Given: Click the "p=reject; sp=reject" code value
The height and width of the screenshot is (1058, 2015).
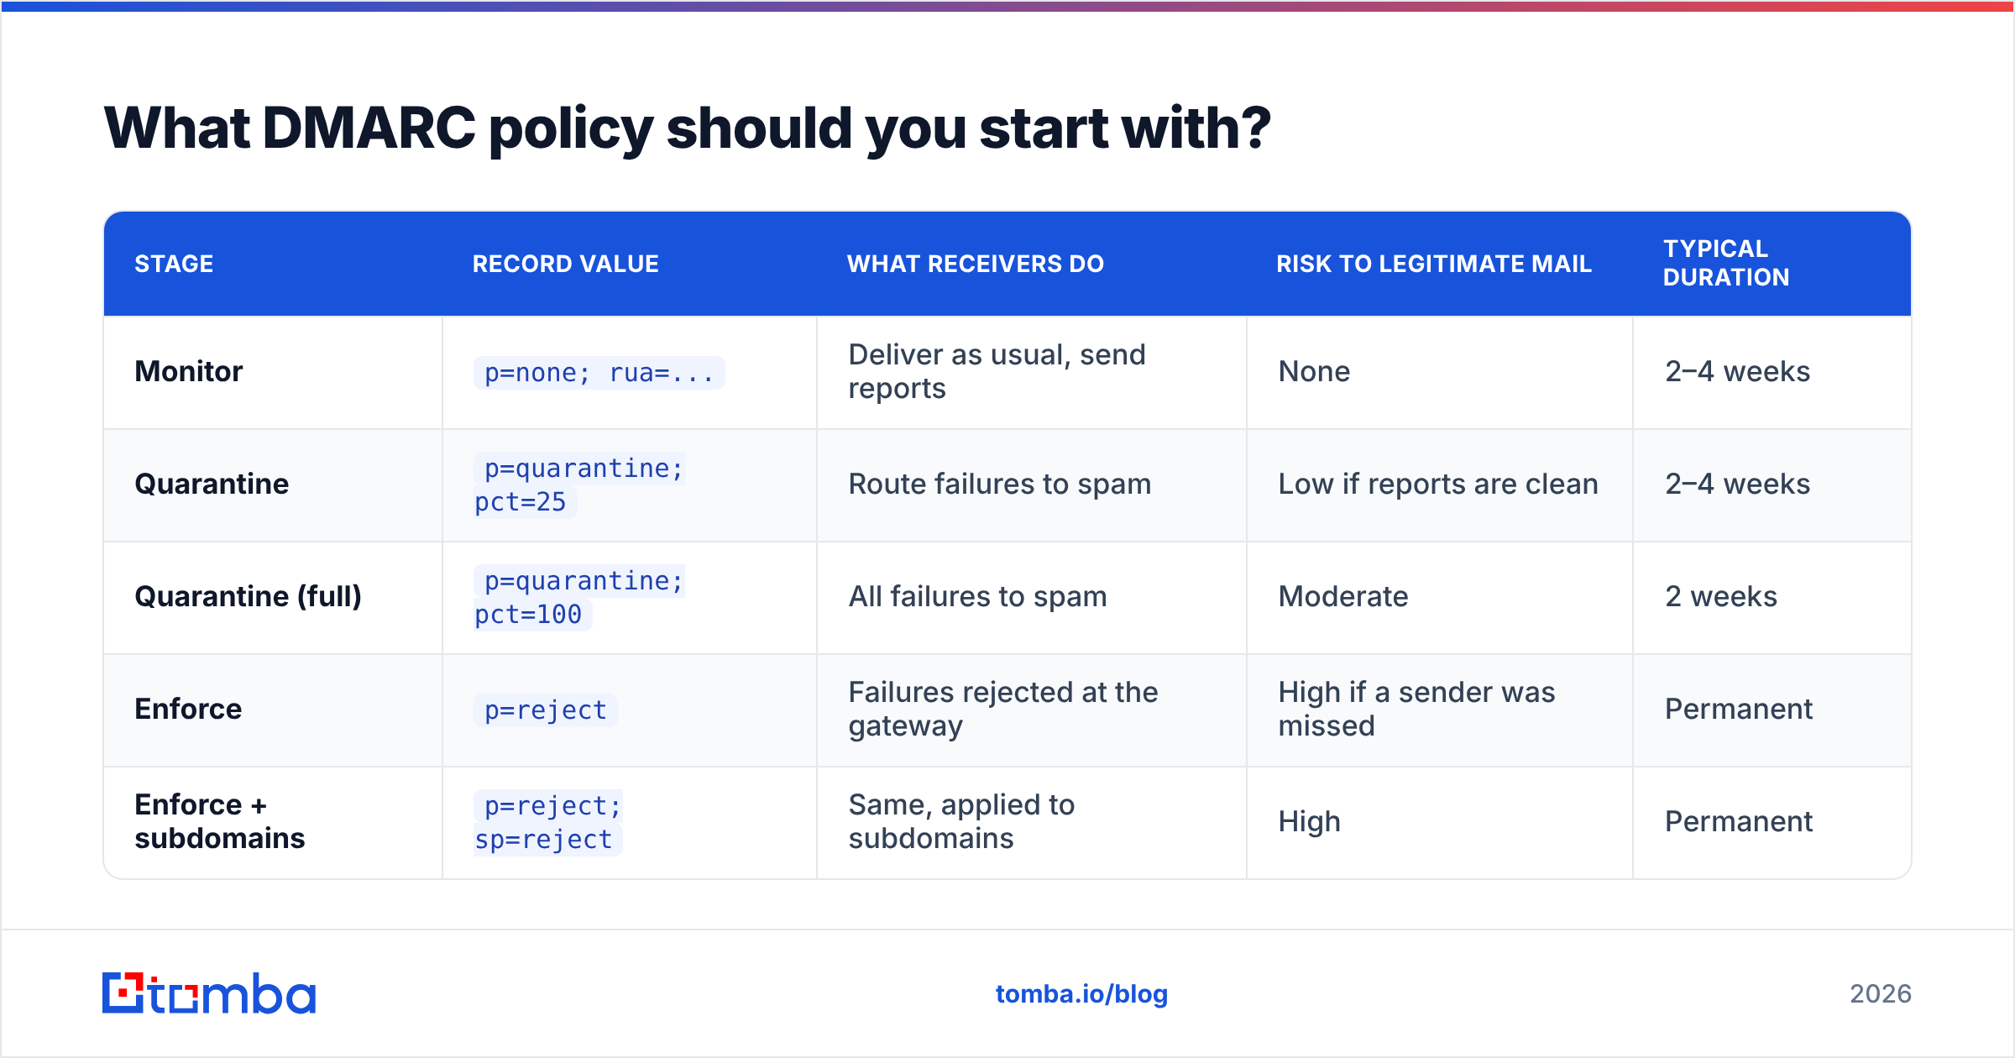Looking at the screenshot, I should pyautogui.click(x=548, y=823).
